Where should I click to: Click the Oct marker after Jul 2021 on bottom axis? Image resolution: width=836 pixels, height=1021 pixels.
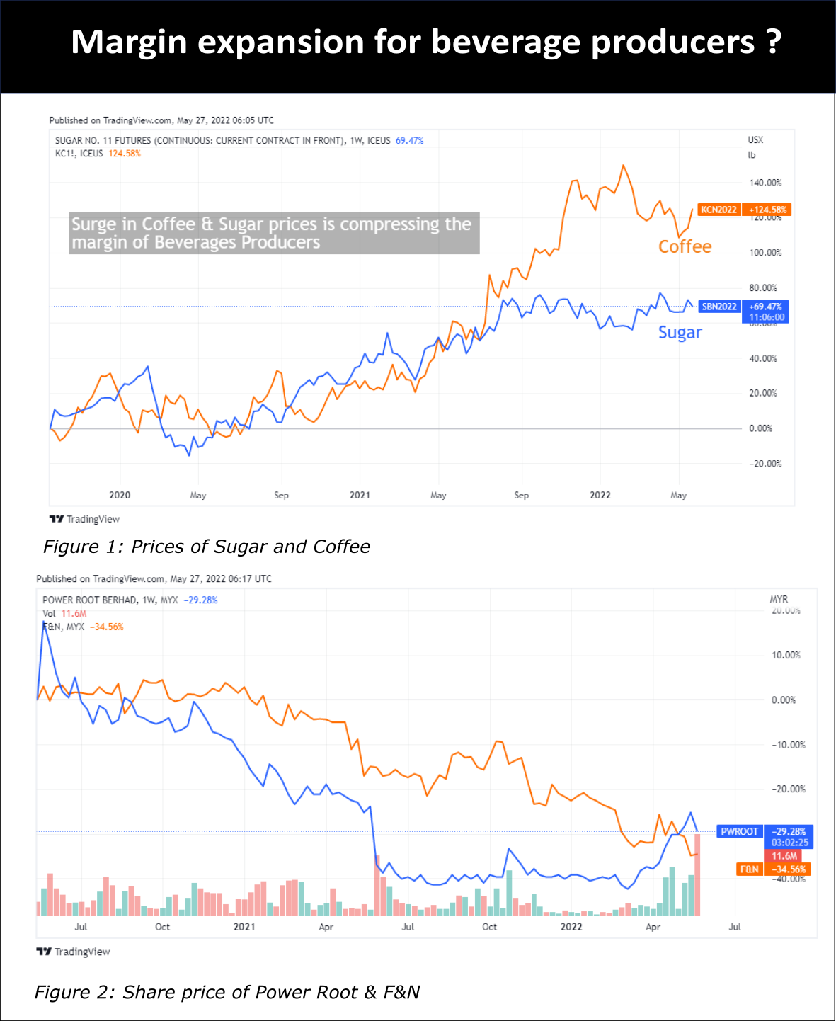[x=489, y=926]
